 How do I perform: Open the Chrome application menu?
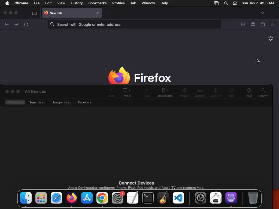(21, 3)
